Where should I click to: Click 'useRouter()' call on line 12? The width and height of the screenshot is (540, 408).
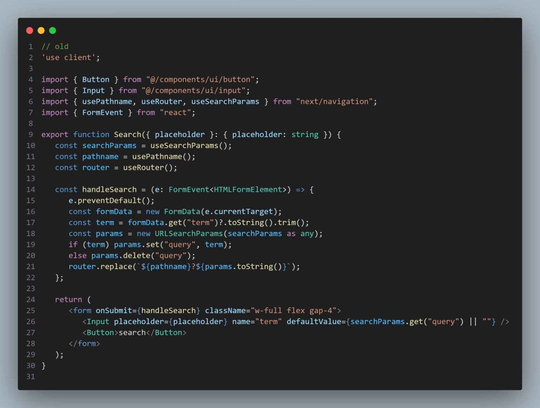pyautogui.click(x=148, y=167)
